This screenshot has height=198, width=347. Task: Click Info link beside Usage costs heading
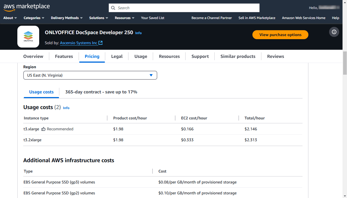(x=66, y=108)
